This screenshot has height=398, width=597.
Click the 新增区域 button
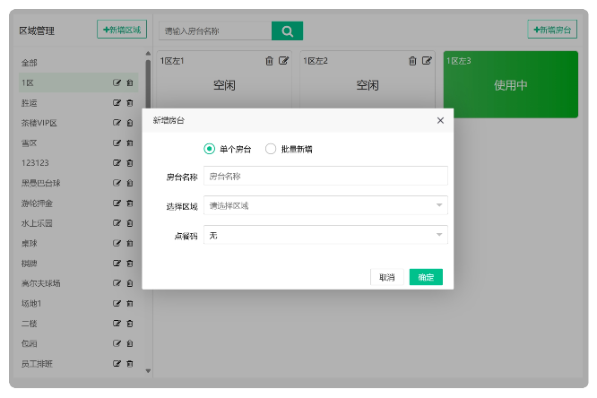click(x=122, y=30)
